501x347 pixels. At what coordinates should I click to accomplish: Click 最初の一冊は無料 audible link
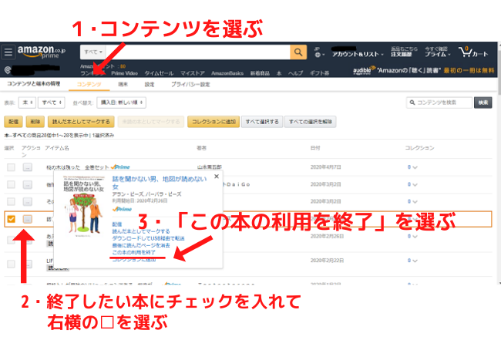pos(469,70)
